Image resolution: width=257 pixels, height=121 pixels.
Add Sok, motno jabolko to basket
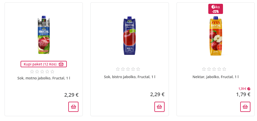click(x=73, y=107)
